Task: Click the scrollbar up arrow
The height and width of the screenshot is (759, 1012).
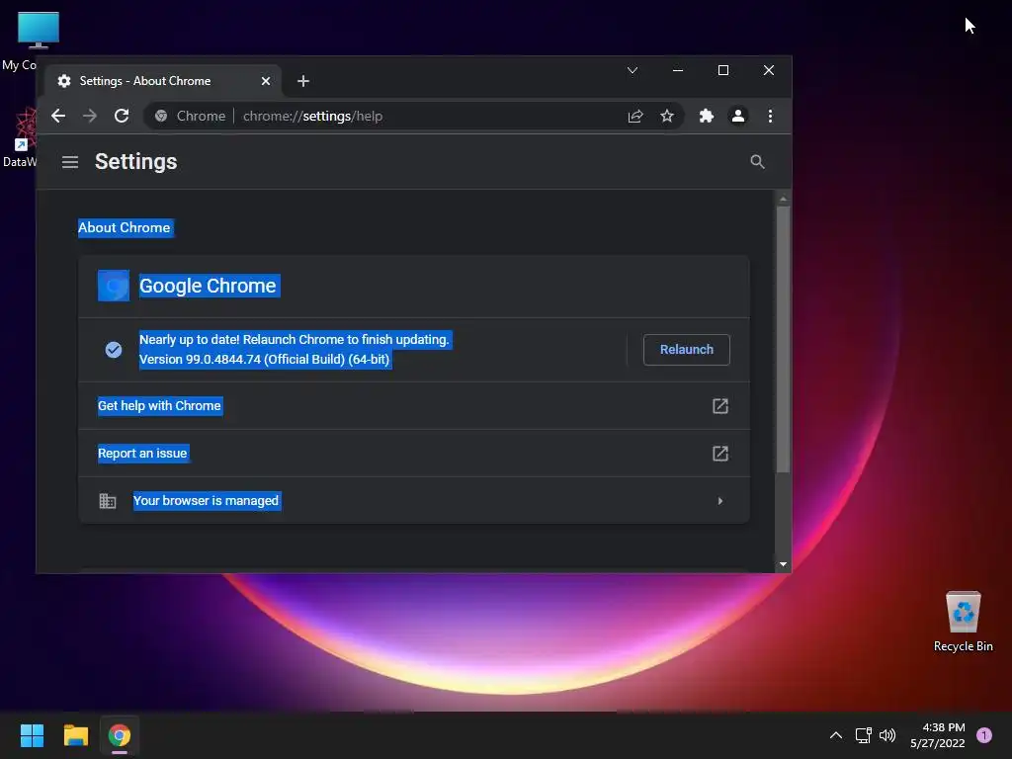Action: (x=783, y=200)
